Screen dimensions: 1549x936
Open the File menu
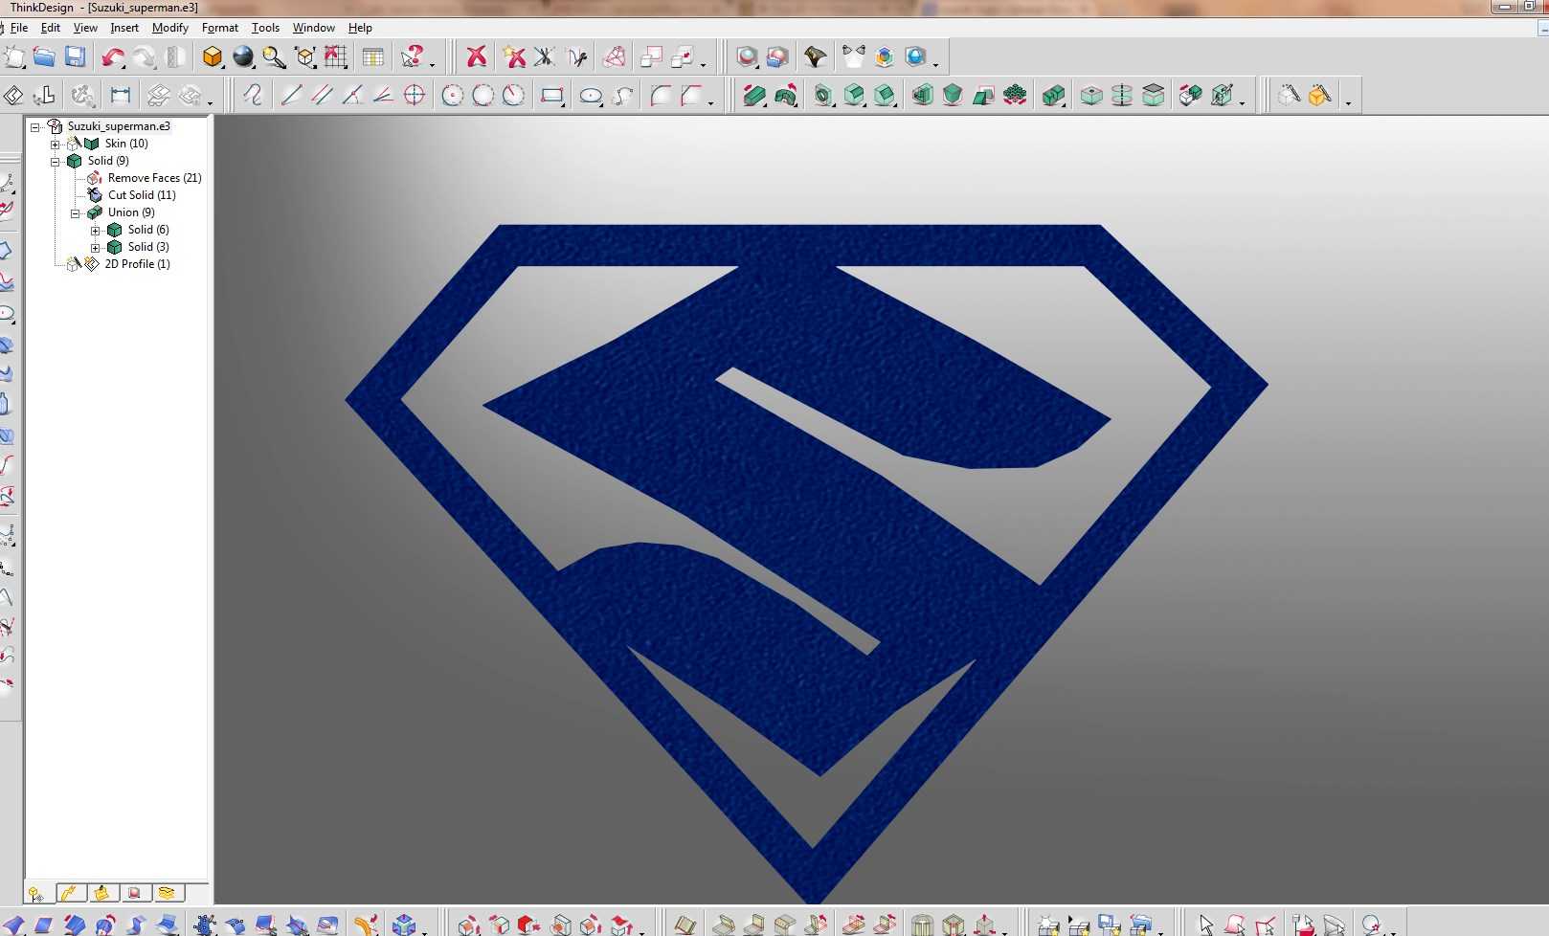pos(19,28)
